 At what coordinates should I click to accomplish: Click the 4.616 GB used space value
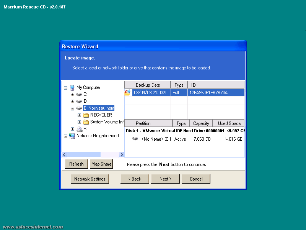pos(234,139)
